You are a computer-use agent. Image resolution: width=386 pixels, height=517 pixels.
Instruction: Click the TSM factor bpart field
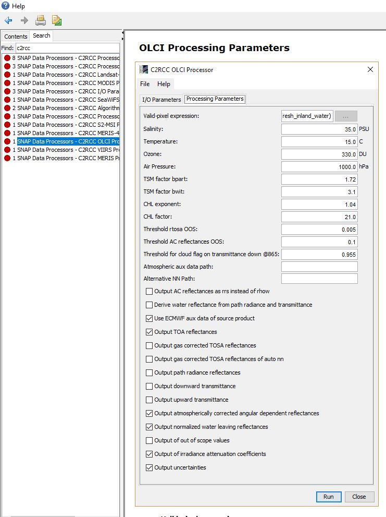point(319,179)
